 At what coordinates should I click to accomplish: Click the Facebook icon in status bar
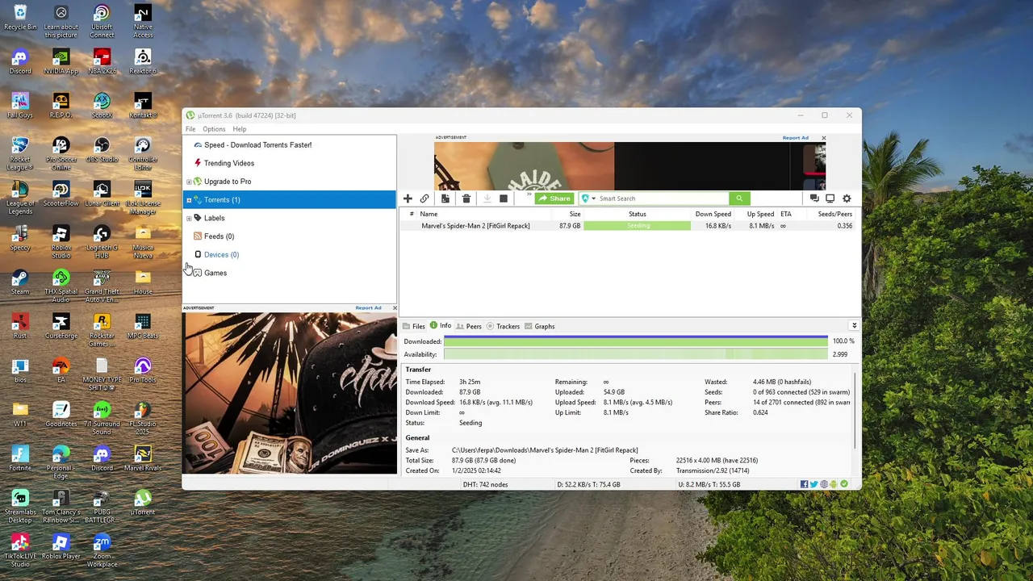805,484
